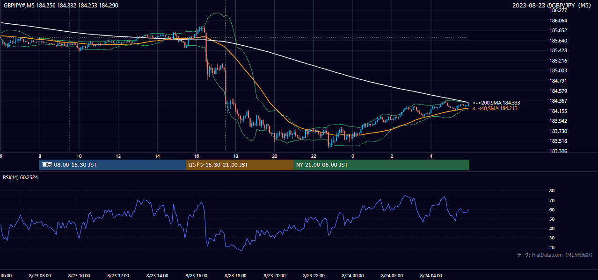This screenshot has height=280, width=598.
Task: Click hour marker 8 under price chart
Action: point(40,156)
